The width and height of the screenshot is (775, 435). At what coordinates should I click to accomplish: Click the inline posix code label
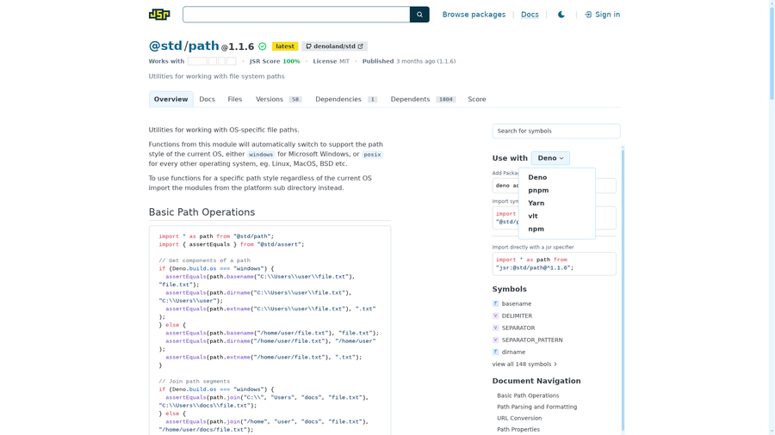point(372,155)
